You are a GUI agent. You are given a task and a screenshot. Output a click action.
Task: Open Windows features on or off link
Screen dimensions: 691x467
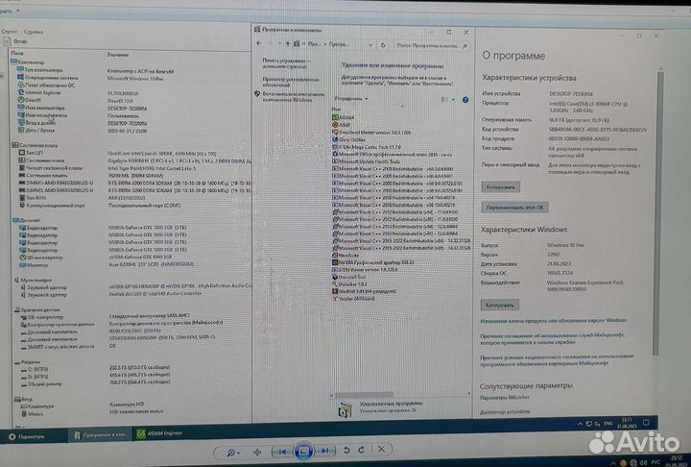294,97
